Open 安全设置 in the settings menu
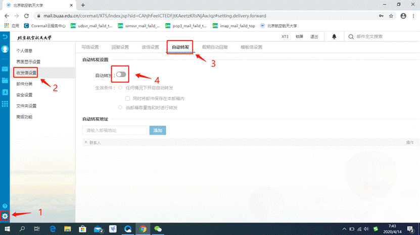This screenshot has height=235, width=420. (24, 95)
